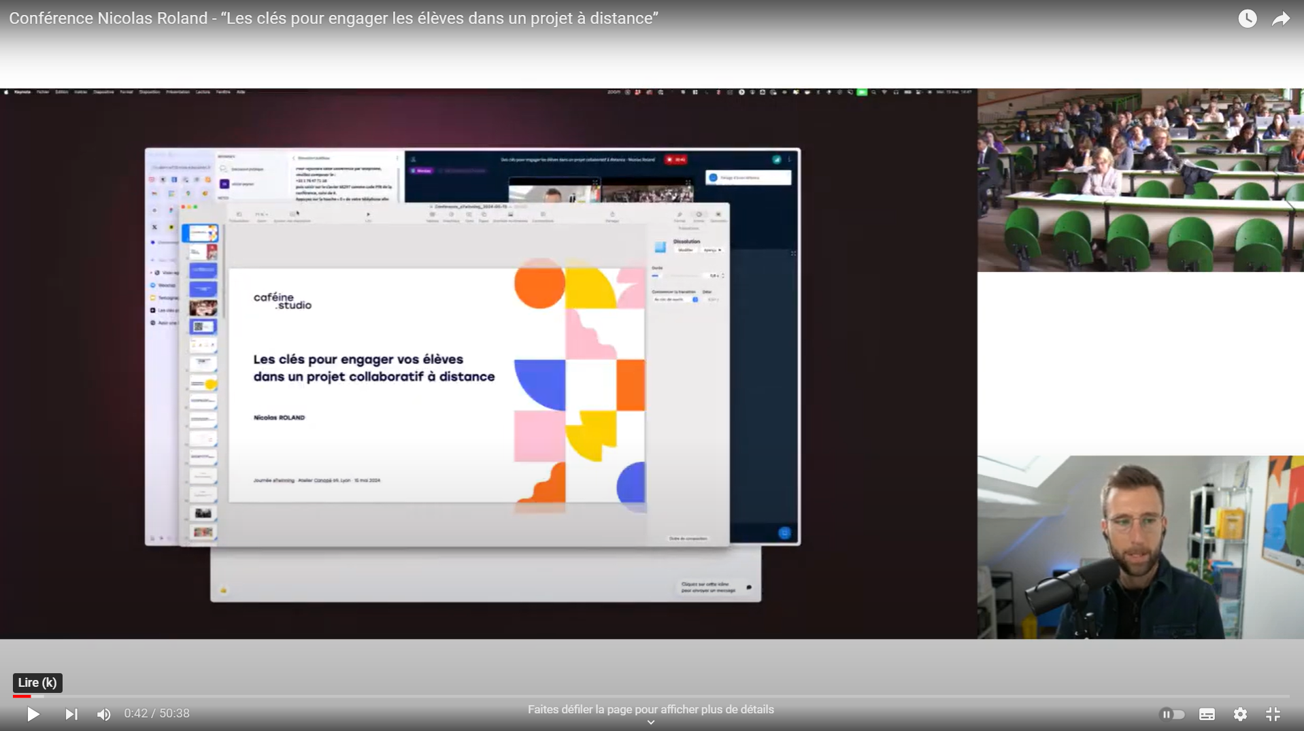Skip to the next video
Screen dimensions: 1304x731
click(71, 714)
